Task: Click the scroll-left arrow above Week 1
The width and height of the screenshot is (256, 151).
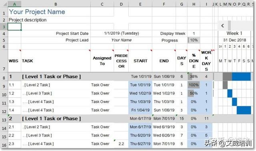Action: (x=222, y=26)
